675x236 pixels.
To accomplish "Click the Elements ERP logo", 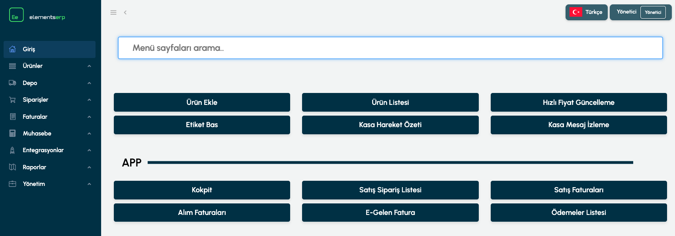I will [x=37, y=15].
